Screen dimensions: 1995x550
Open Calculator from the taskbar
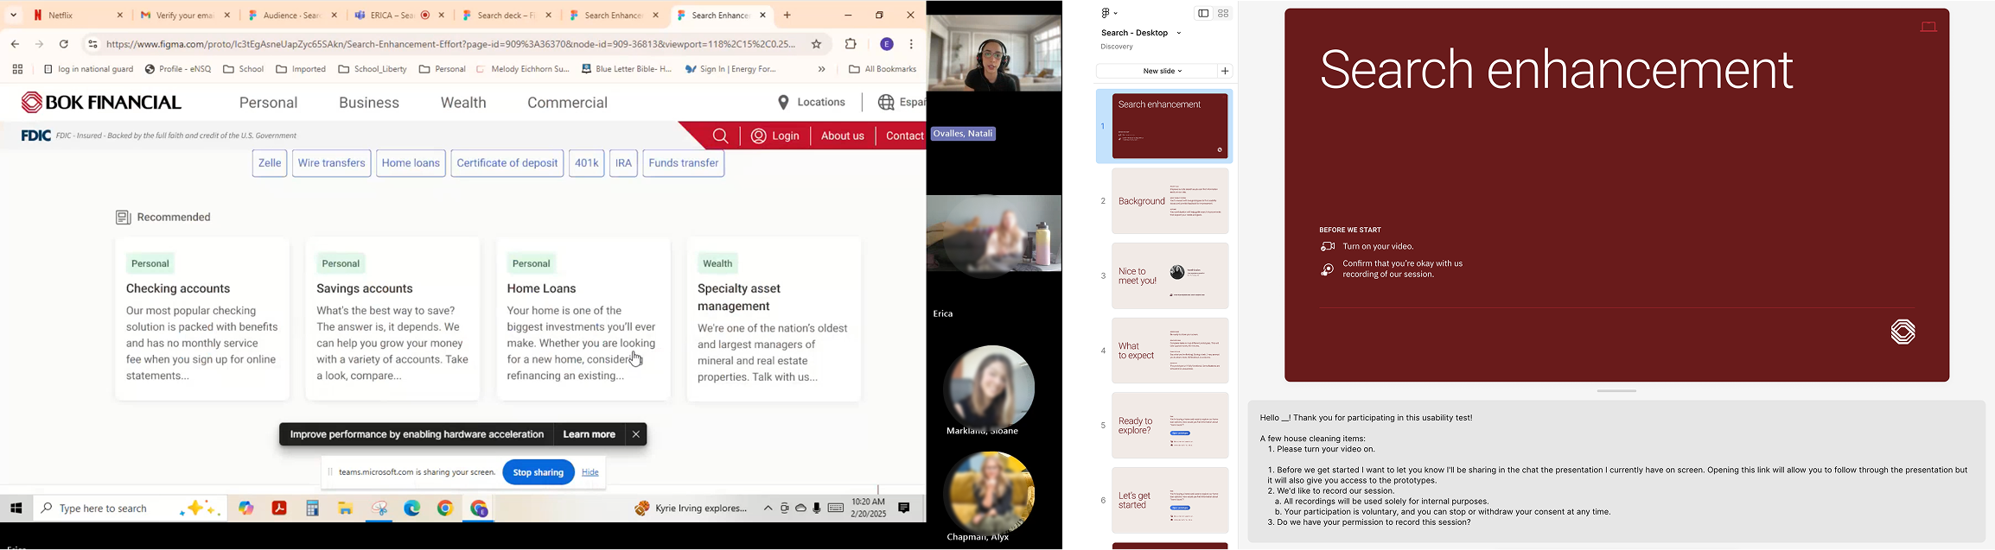tap(312, 509)
